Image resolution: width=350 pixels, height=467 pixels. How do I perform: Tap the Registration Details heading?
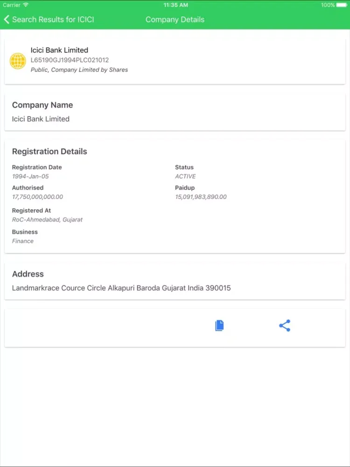[49, 151]
